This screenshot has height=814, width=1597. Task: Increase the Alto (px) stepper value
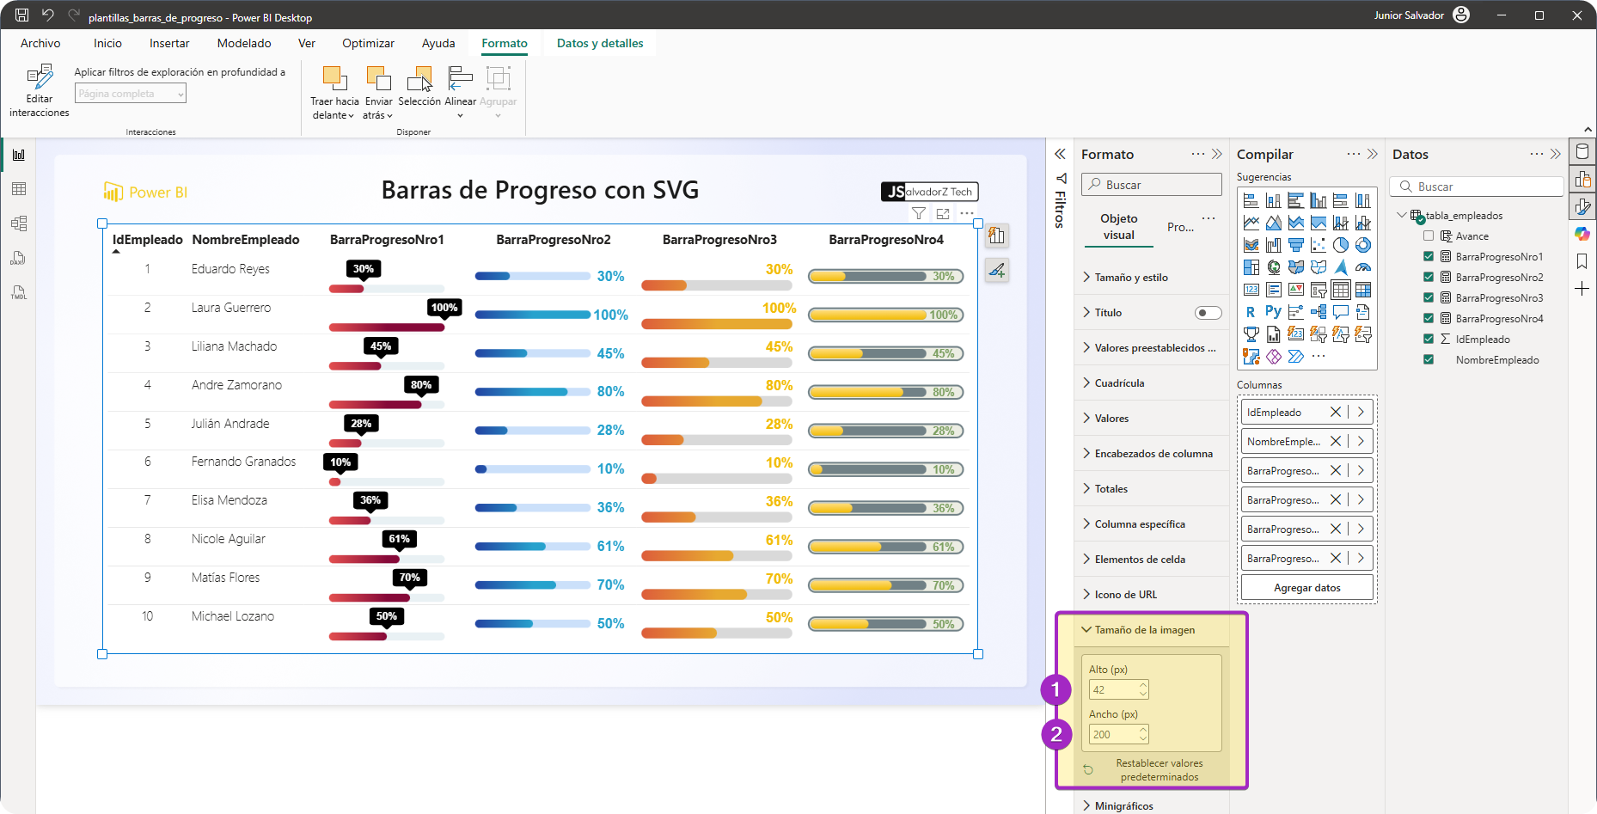[x=1143, y=685]
